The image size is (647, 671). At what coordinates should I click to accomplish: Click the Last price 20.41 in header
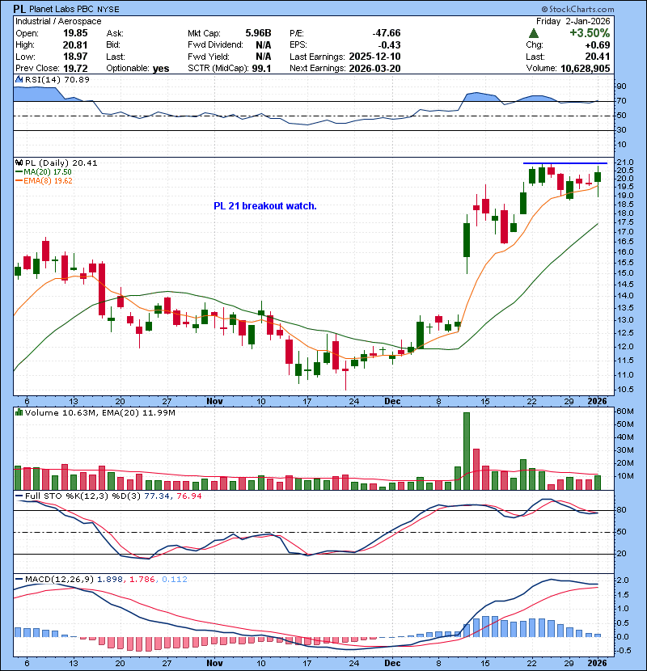click(598, 57)
